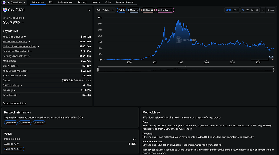The width and height of the screenshot is (279, 155).
Task: Click the Pools Tracked value 24
Action: coord(134,139)
